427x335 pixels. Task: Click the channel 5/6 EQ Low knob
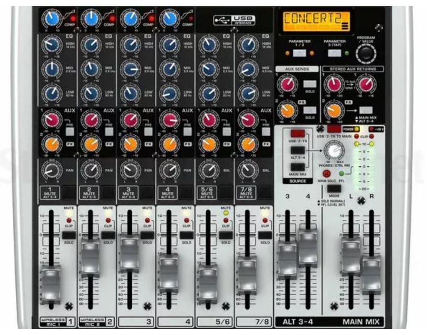click(208, 93)
